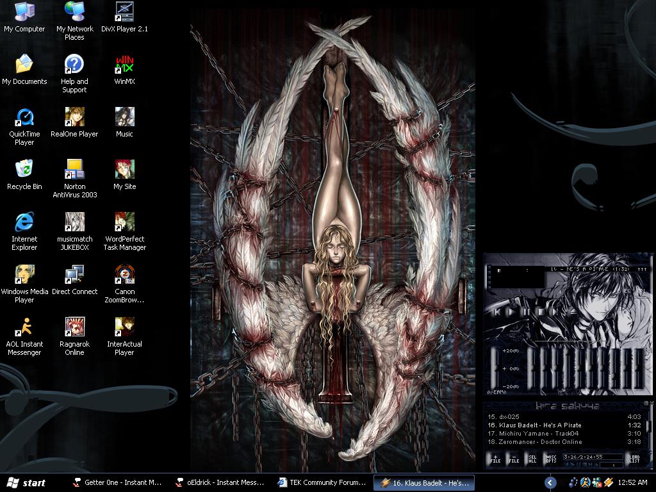Click the playlist - FILE button

pos(514,459)
